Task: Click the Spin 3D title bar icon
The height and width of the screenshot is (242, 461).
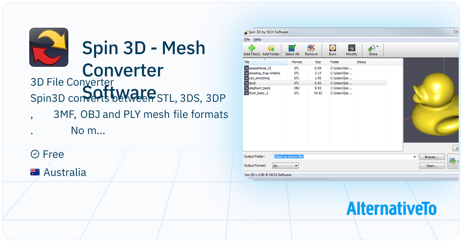Action: 246,32
